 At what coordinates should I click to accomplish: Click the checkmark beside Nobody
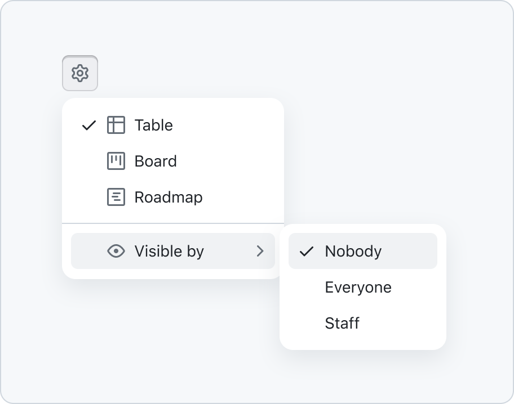(307, 252)
